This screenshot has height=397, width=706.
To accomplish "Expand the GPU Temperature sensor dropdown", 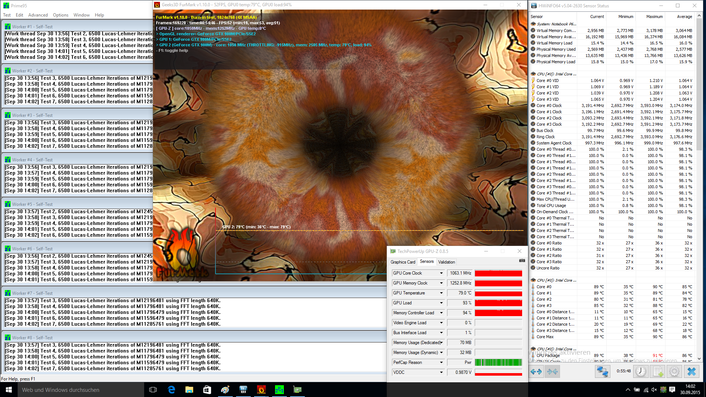I will tap(441, 293).
